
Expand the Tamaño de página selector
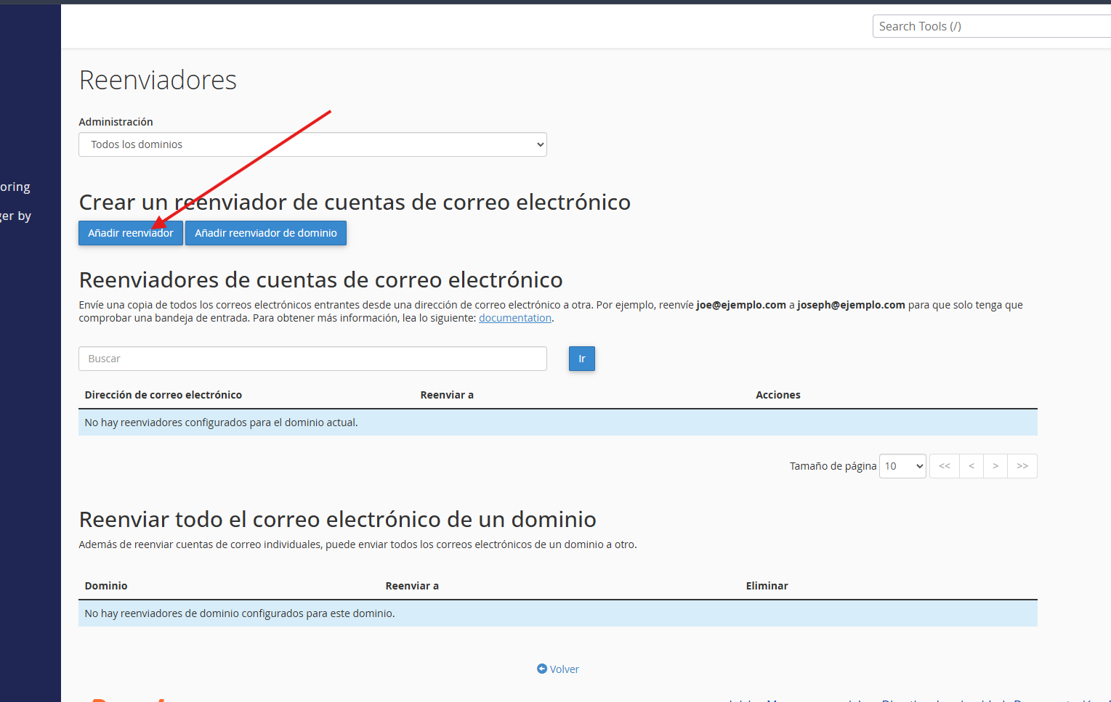click(x=902, y=466)
